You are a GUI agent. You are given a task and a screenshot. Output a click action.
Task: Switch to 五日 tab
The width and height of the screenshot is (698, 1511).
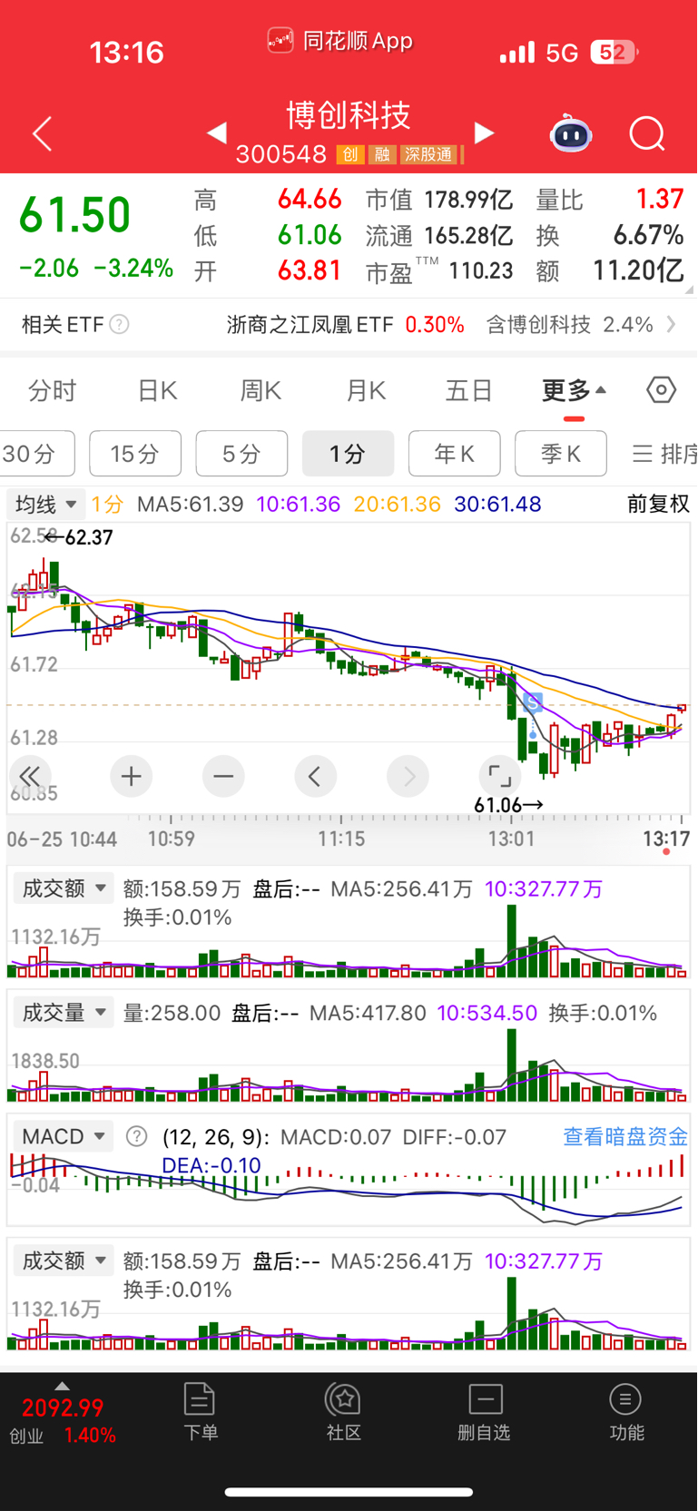[469, 391]
